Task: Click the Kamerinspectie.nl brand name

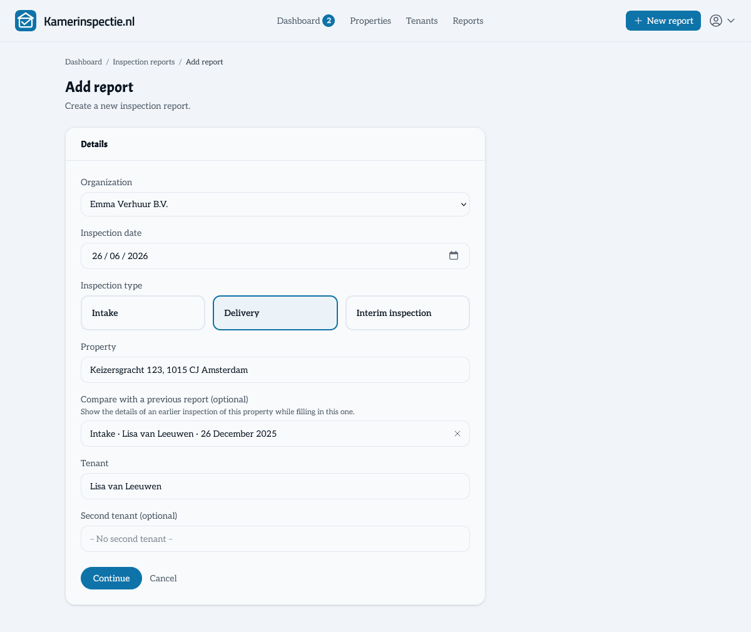Action: (x=89, y=21)
